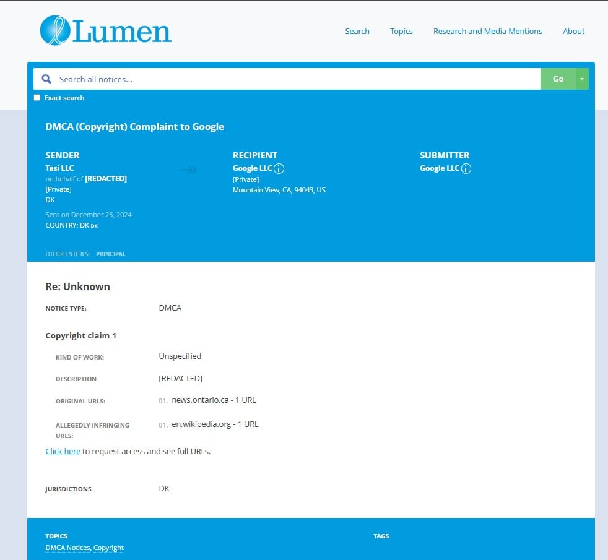Select the 'Copyright claim 1' heading

pyautogui.click(x=80, y=335)
